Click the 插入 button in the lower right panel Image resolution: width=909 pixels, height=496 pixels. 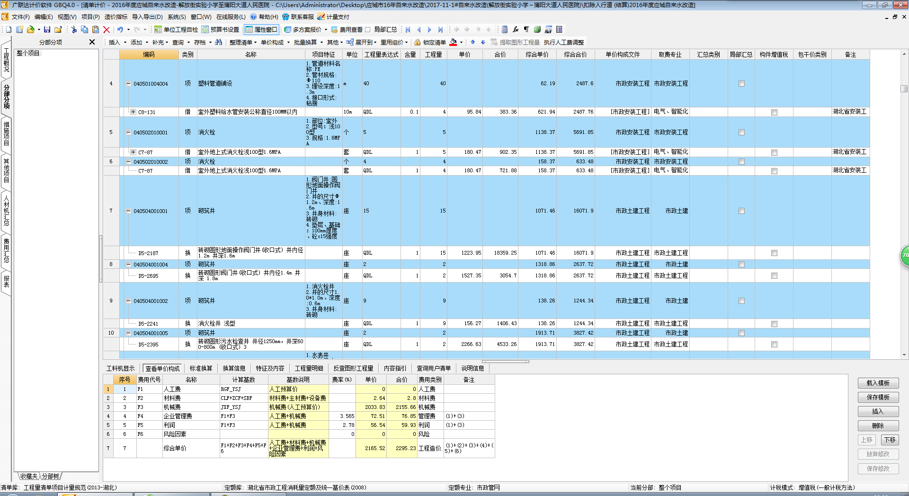pos(878,411)
